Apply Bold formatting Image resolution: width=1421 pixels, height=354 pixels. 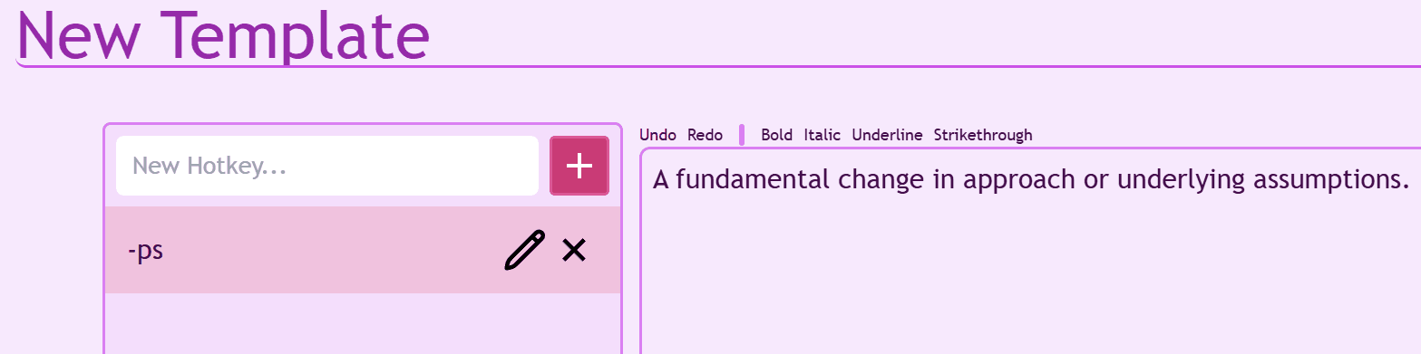click(x=776, y=135)
